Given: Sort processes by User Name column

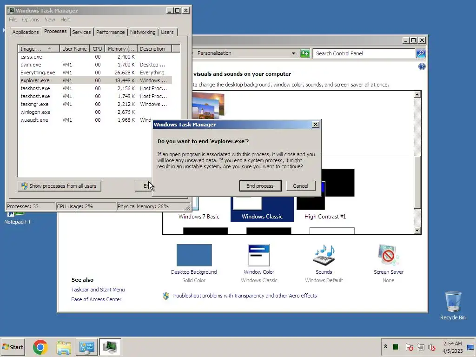Looking at the screenshot, I should pos(74,48).
